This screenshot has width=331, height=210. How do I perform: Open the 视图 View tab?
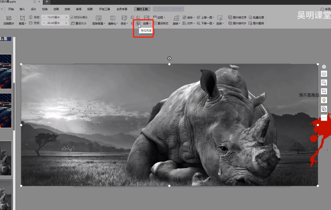[90, 9]
